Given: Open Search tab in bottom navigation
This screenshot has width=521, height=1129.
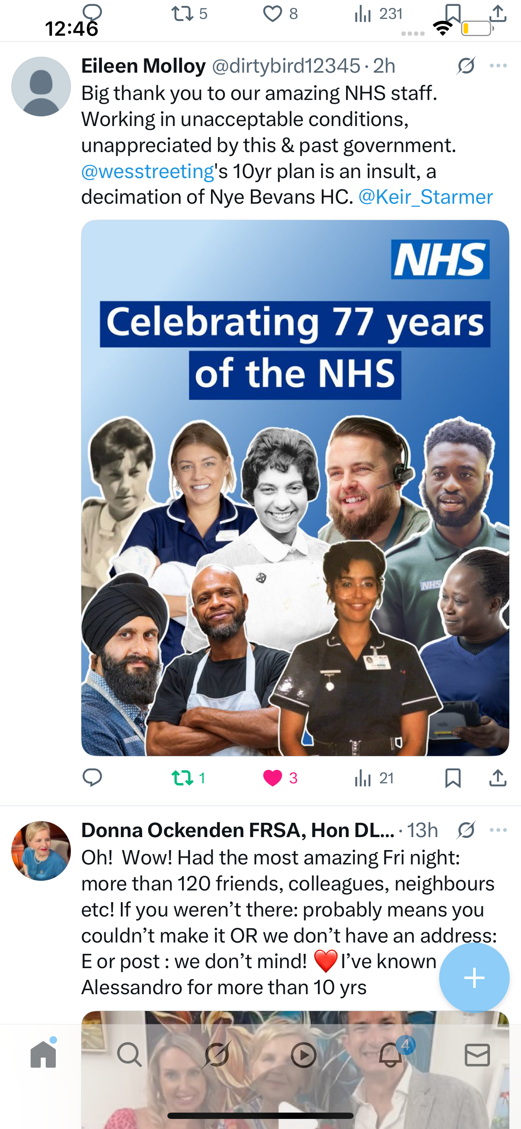Looking at the screenshot, I should click(x=130, y=1055).
